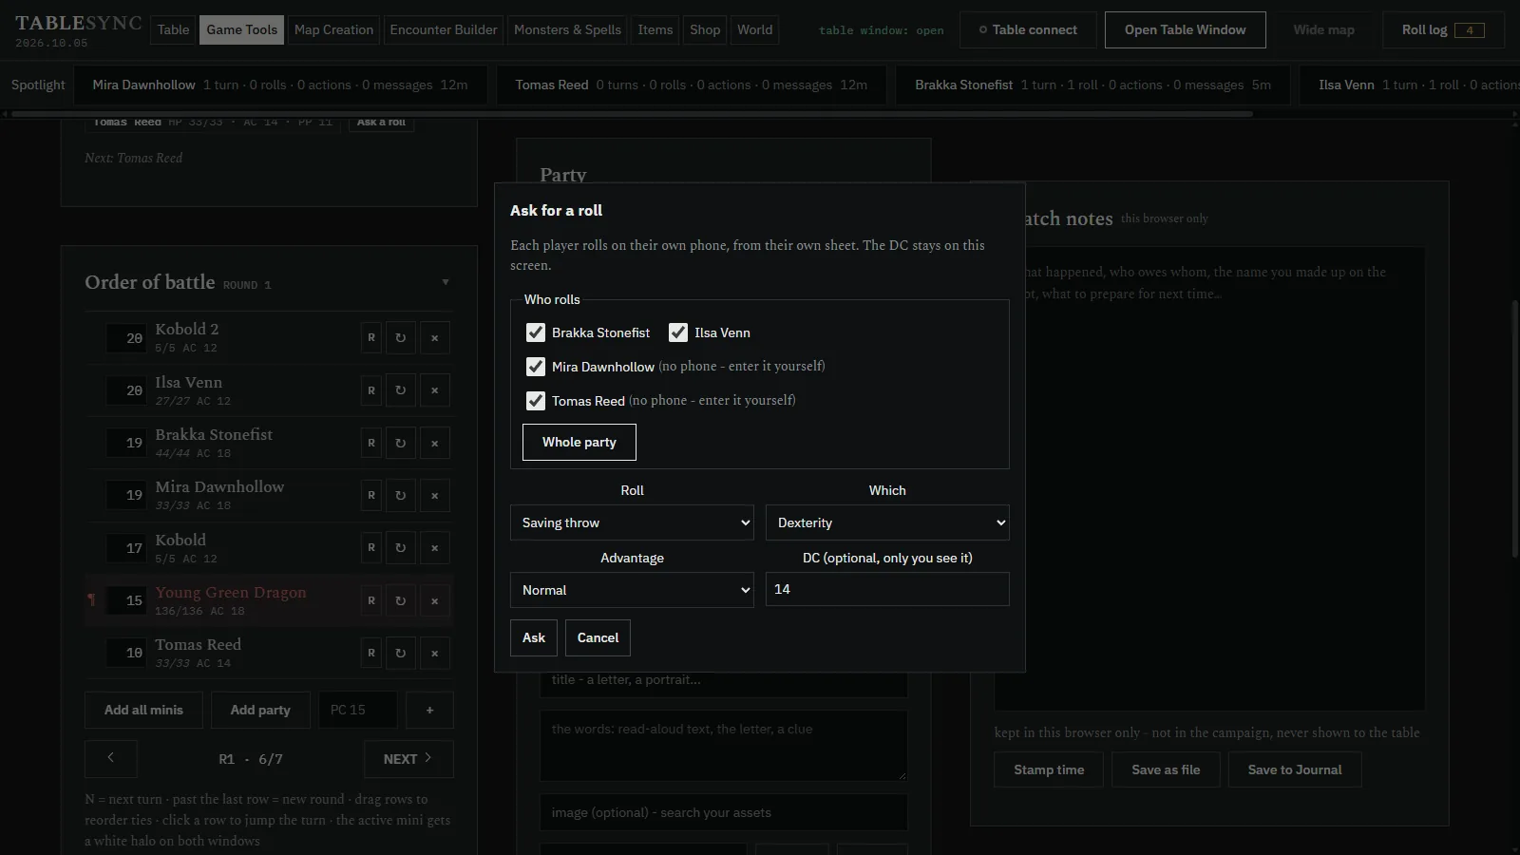Remove Tomas Reed from the battle order
The width and height of the screenshot is (1520, 855).
pos(435,653)
